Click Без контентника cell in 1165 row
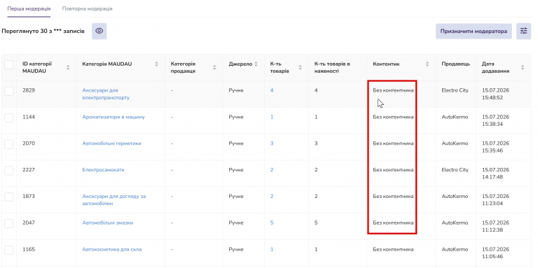Viewport: 538px width, 268px height. tap(393, 249)
